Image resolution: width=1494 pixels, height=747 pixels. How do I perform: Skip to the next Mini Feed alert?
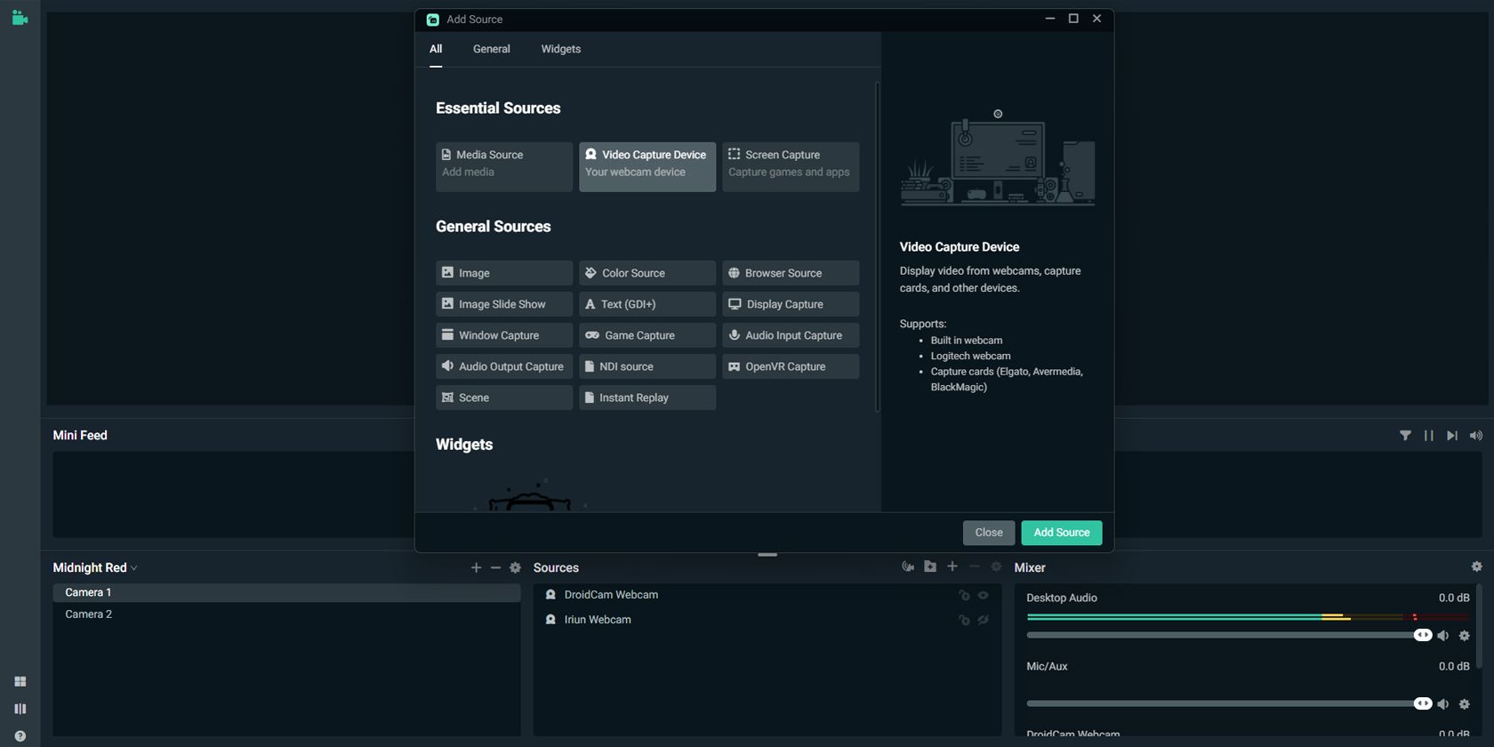point(1452,436)
